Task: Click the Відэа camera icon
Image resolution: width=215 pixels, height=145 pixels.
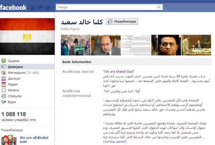Action: pyautogui.click(x=4, y=102)
